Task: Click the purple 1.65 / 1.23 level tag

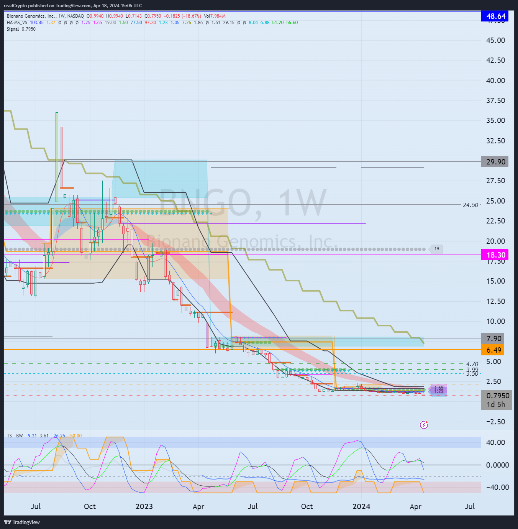Action: coord(439,390)
